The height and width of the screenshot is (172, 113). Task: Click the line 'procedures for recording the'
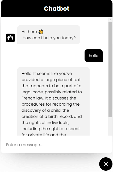[51, 104]
